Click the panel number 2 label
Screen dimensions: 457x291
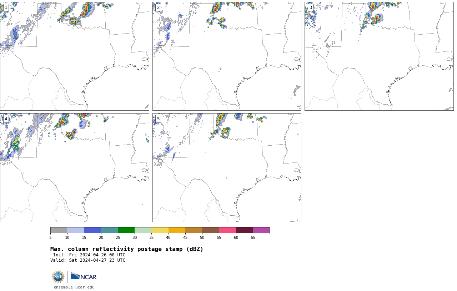pos(158,7)
